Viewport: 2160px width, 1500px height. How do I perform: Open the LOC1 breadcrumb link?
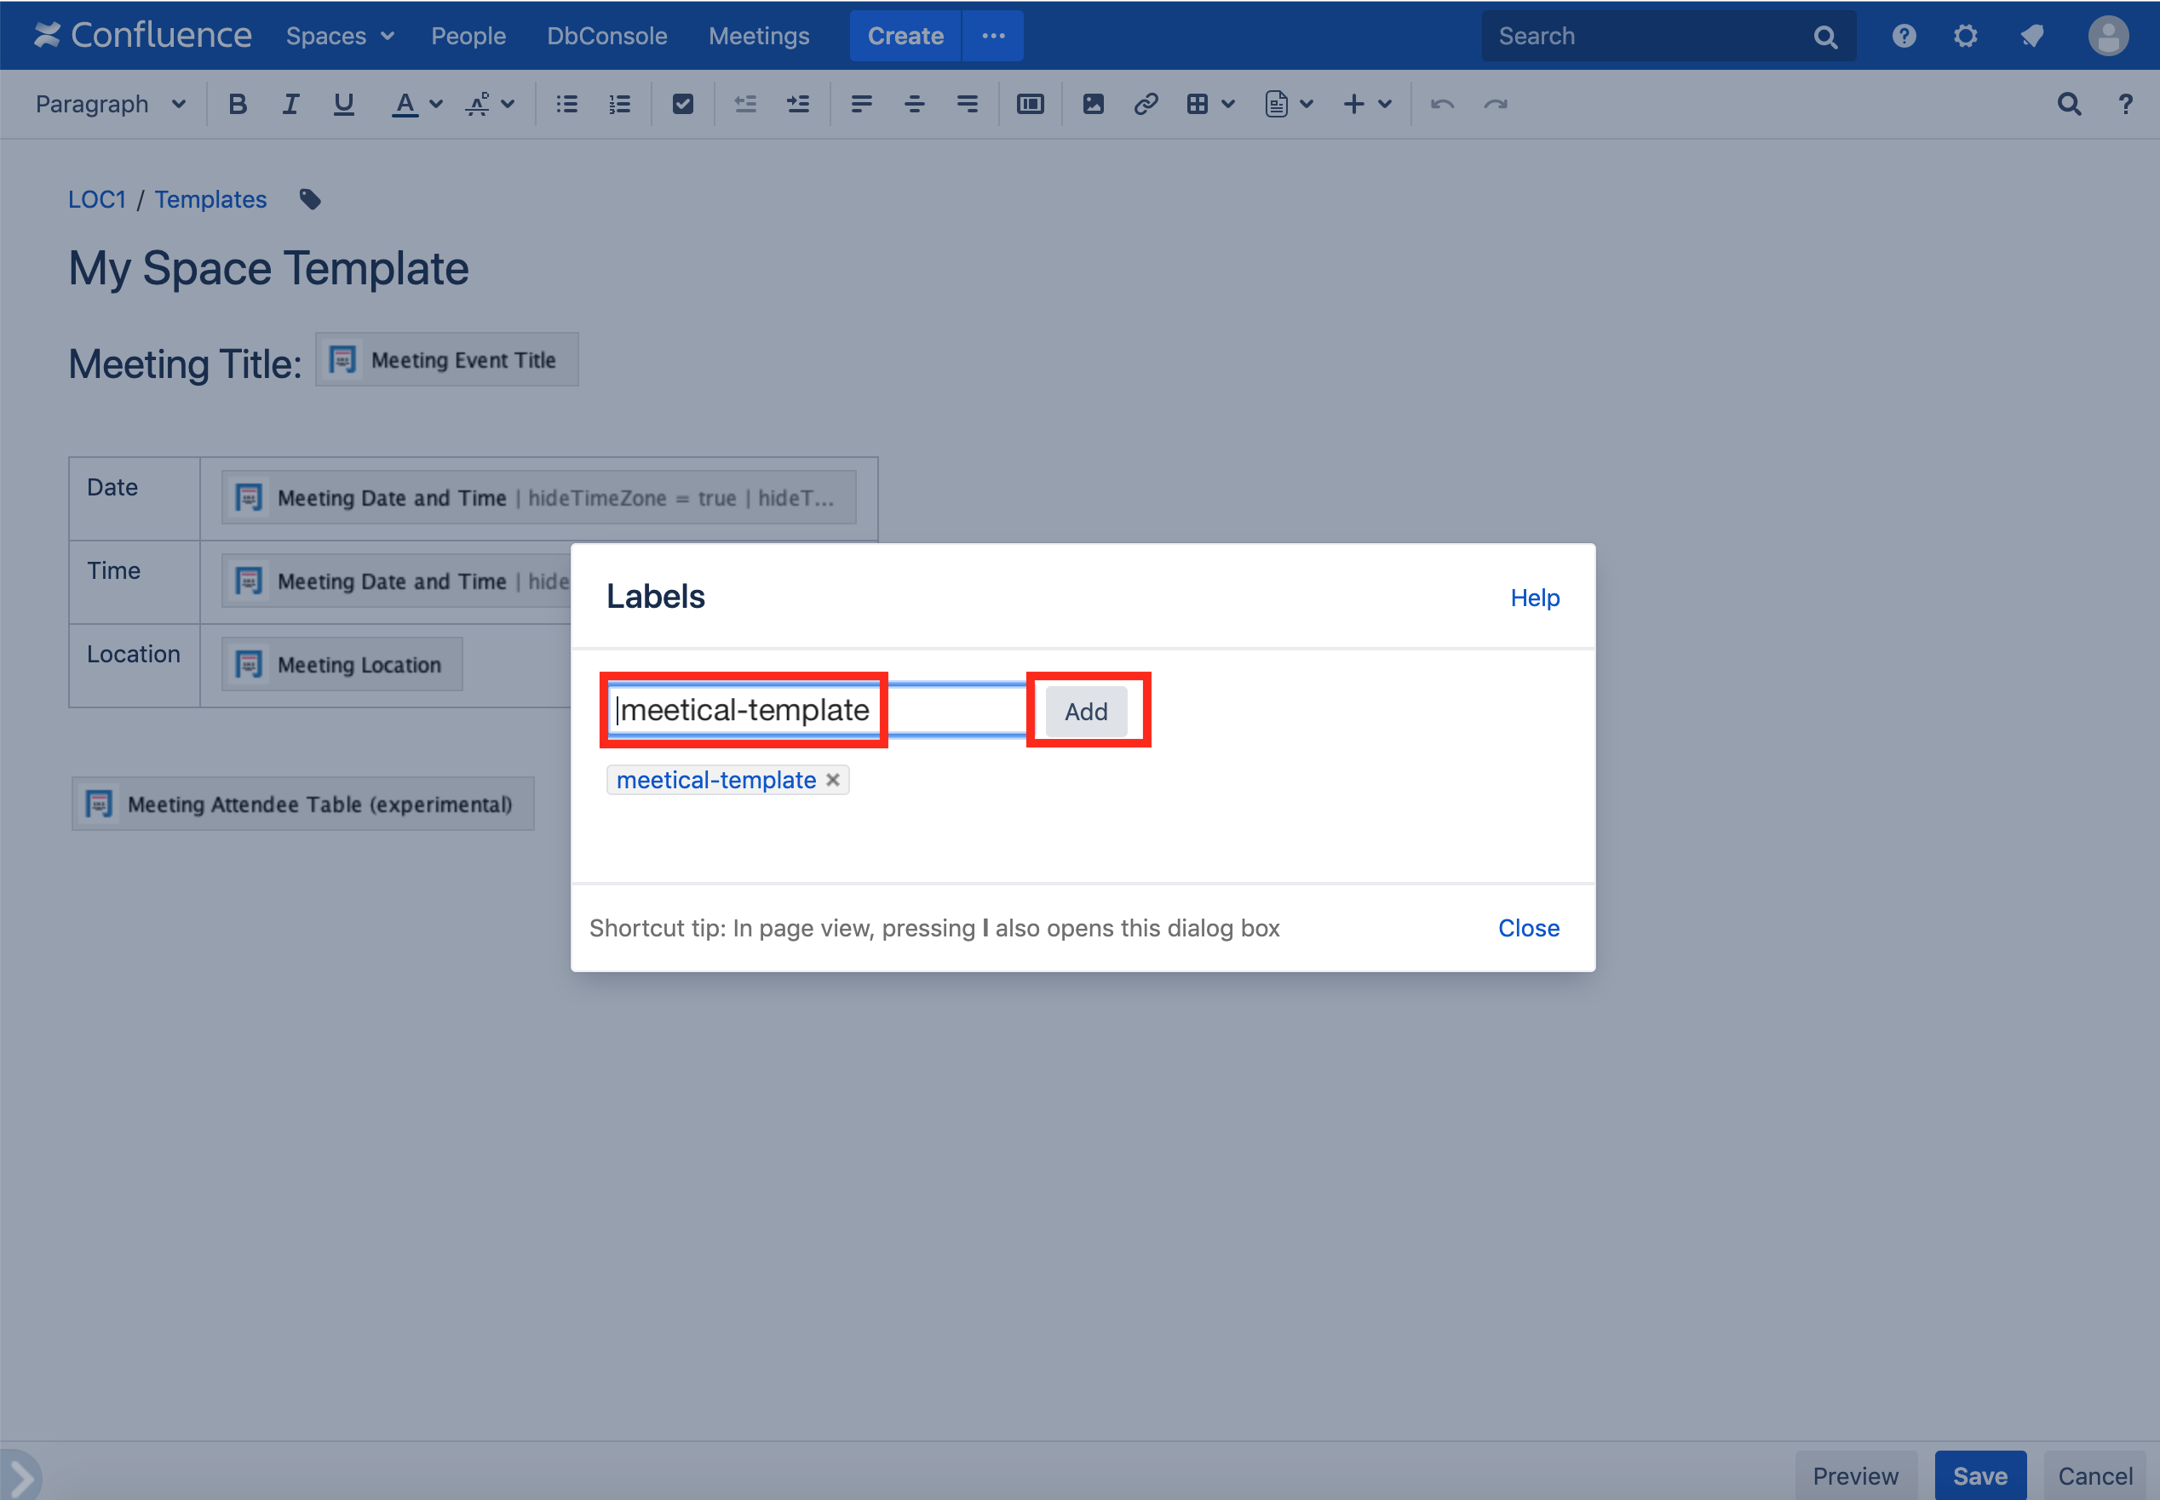click(x=97, y=199)
